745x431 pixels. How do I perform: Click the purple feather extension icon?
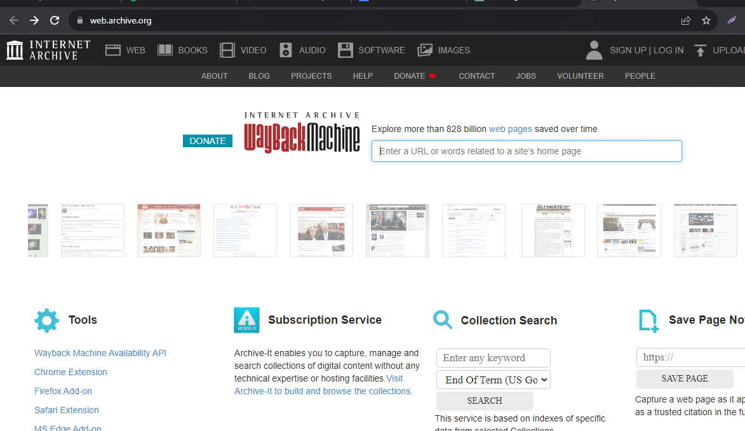click(732, 20)
